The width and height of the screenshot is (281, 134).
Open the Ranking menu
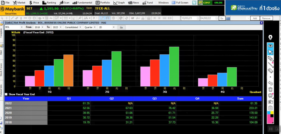(49, 3)
